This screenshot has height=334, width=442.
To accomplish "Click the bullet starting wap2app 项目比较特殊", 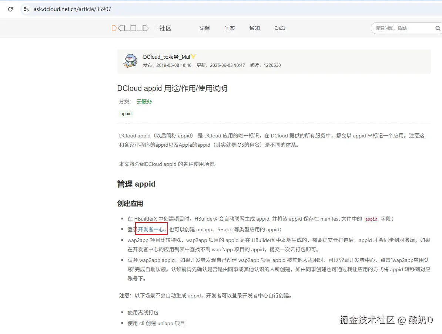I will [x=279, y=245].
